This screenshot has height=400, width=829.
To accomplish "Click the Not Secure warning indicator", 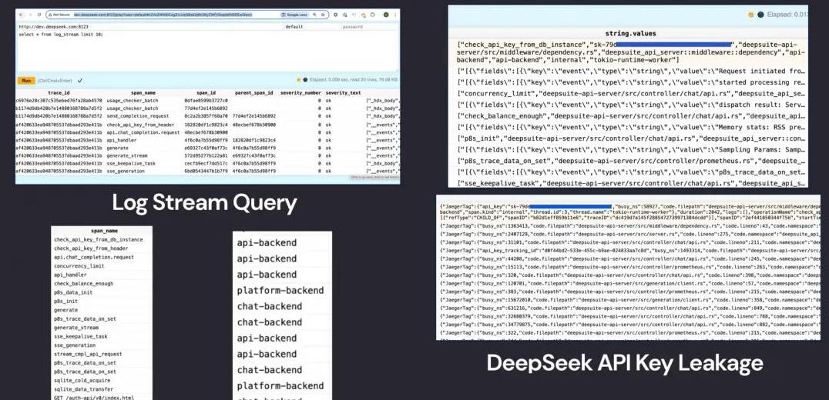I will click(59, 15).
